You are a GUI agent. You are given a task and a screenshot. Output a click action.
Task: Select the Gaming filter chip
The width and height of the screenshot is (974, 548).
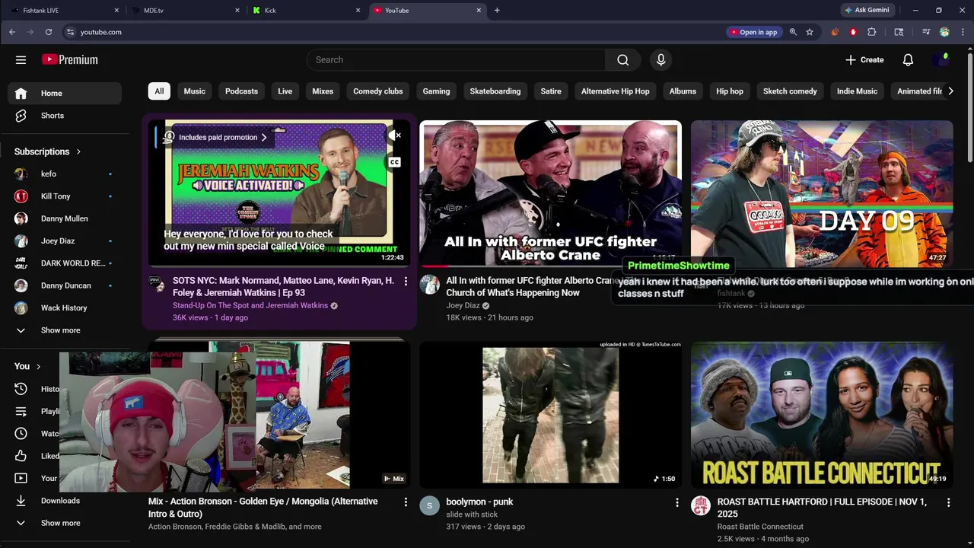pyautogui.click(x=436, y=91)
